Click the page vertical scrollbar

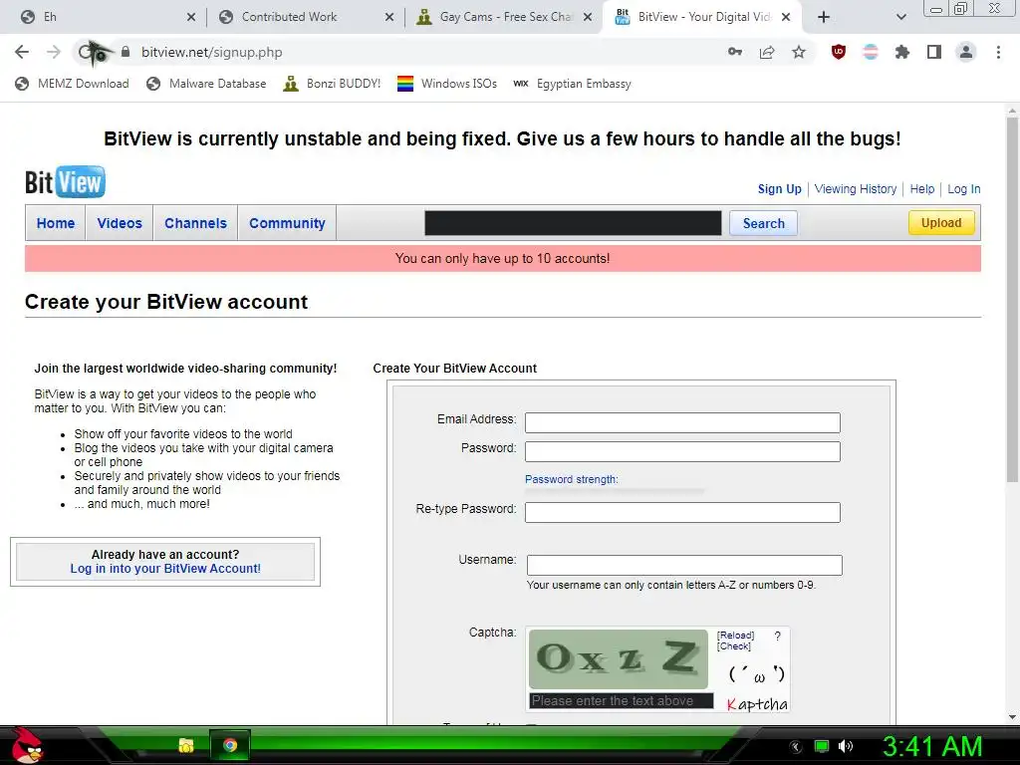pos(1012,299)
